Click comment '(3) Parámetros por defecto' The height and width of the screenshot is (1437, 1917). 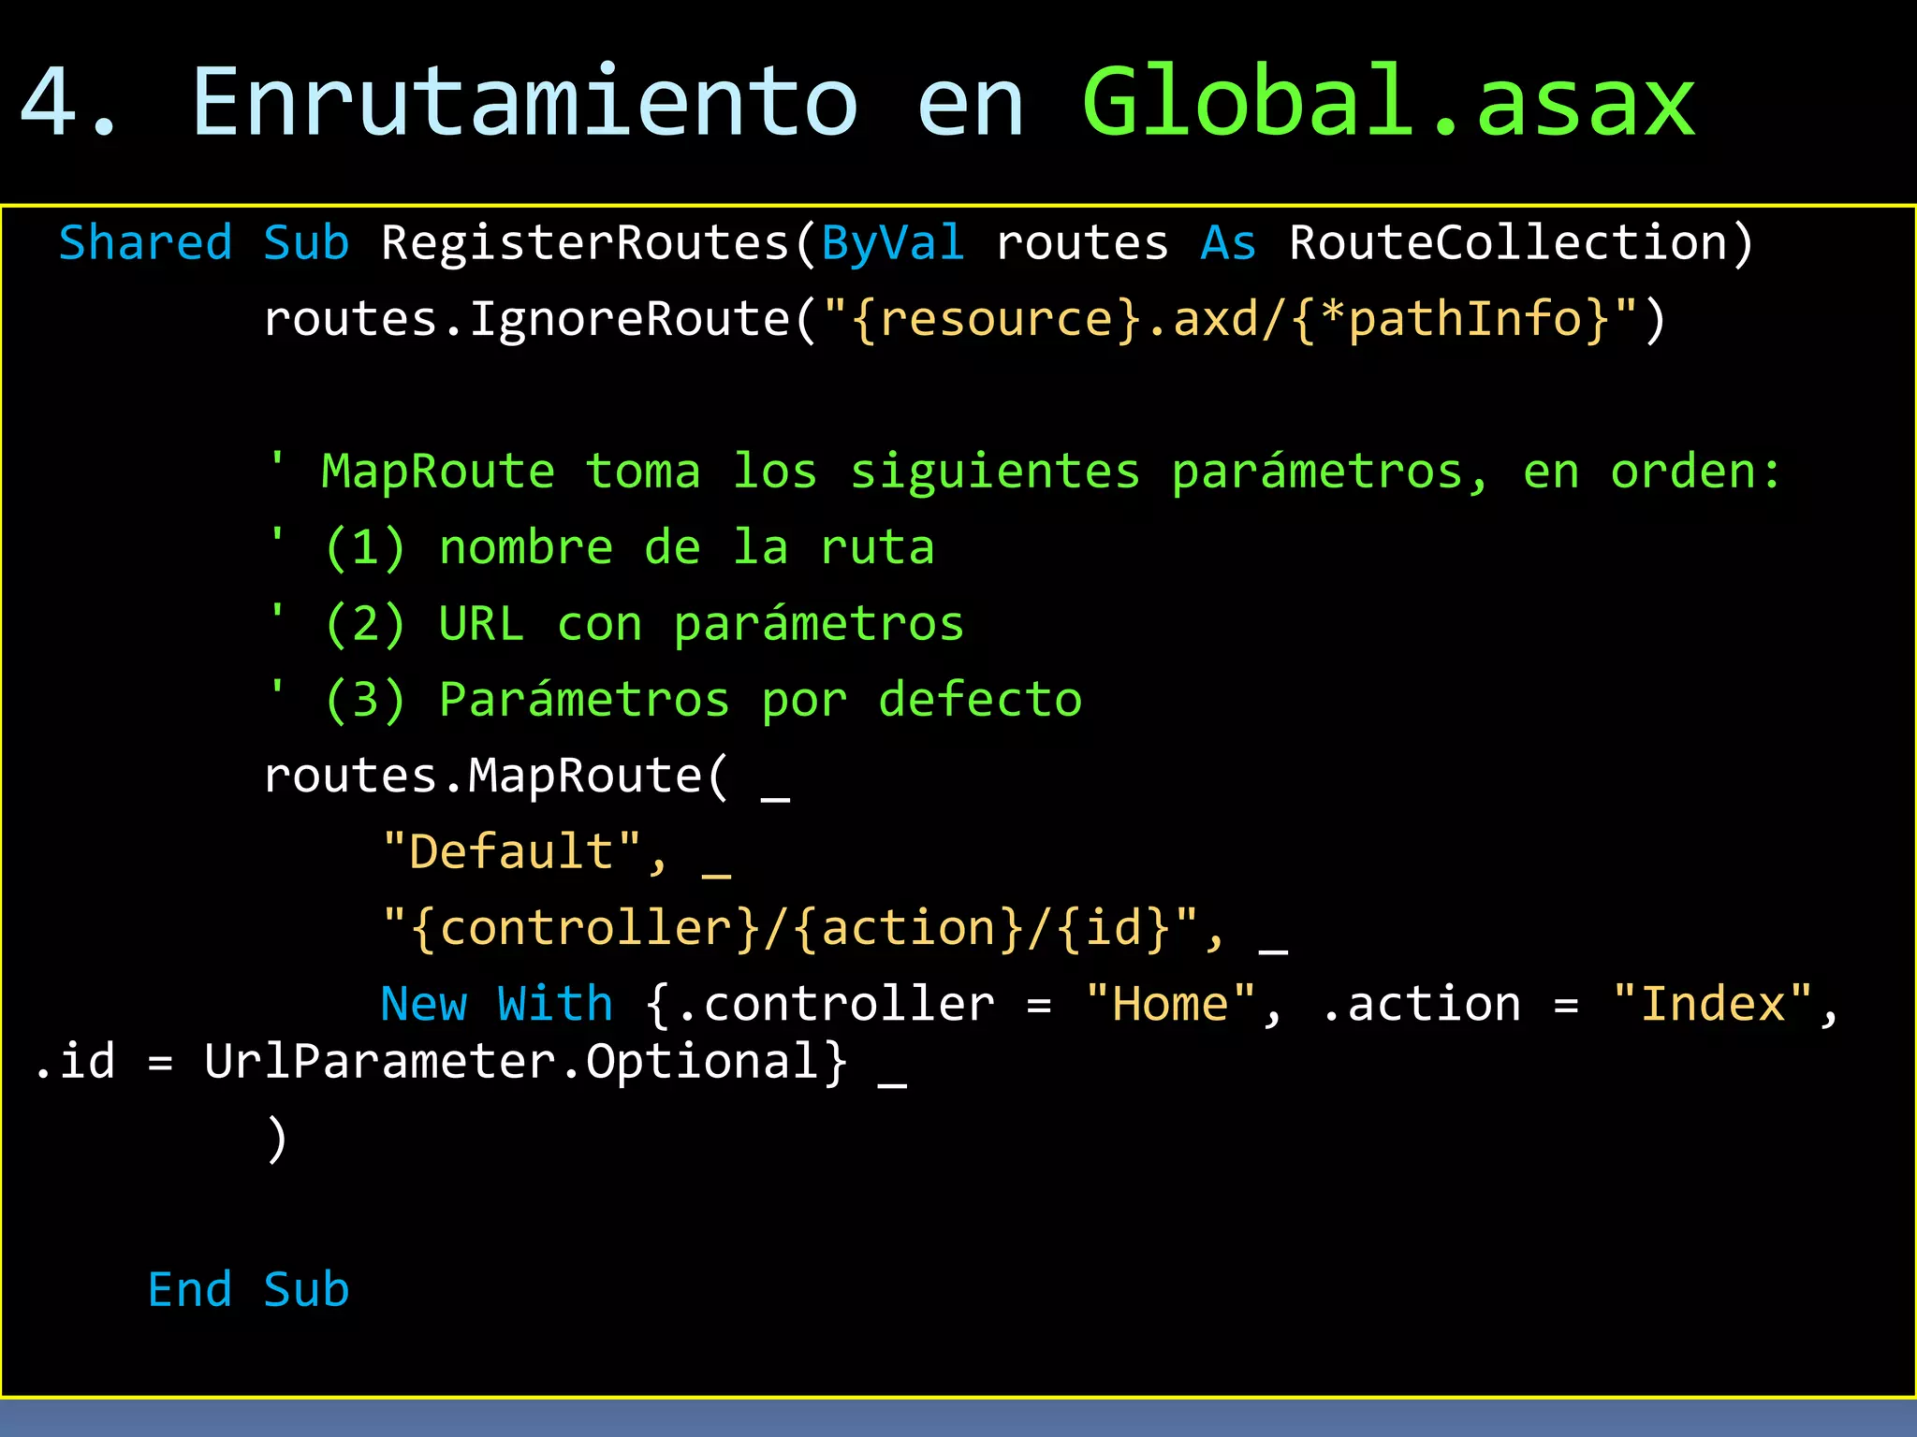click(703, 700)
